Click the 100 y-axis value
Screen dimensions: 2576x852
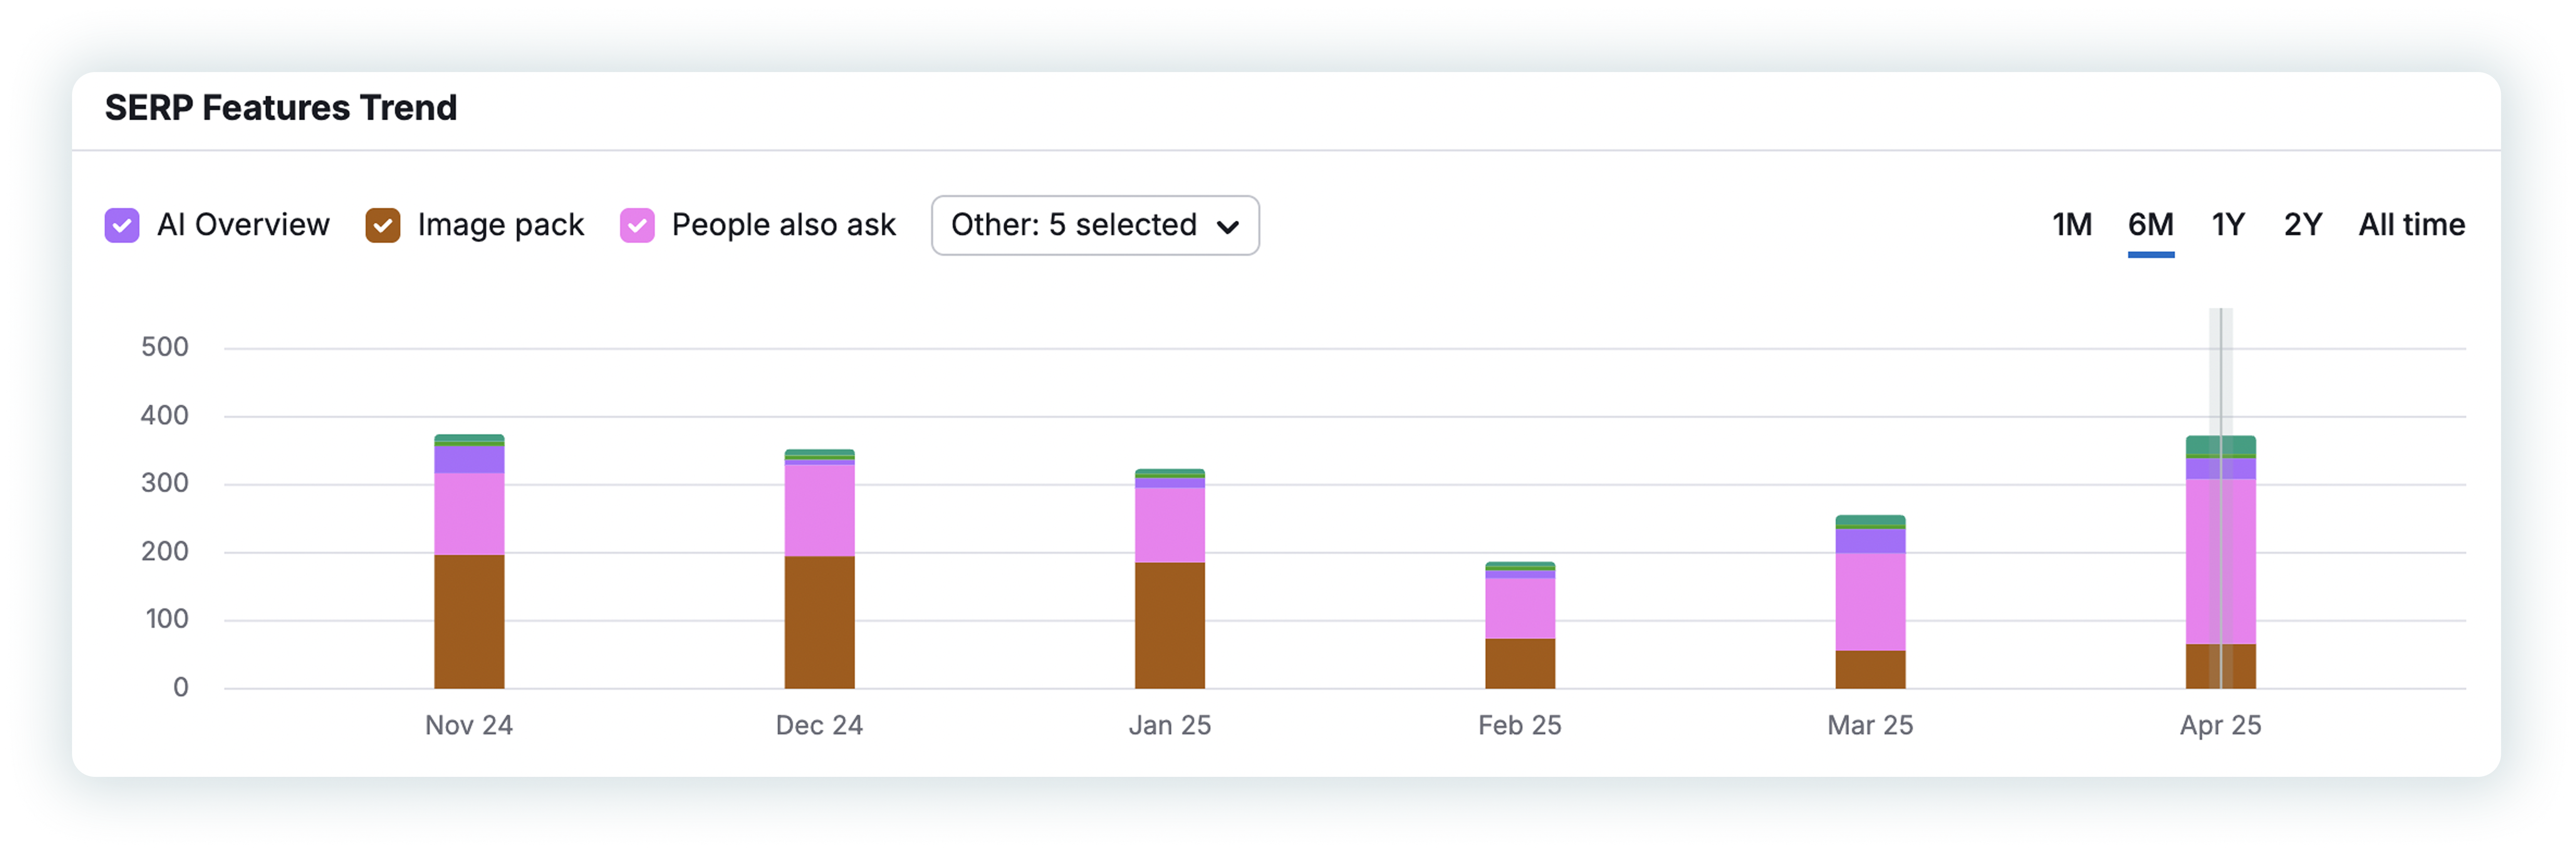[167, 619]
